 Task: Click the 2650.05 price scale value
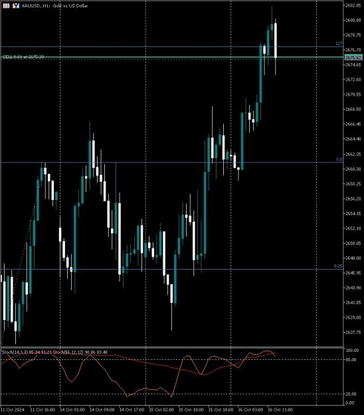tap(353, 243)
